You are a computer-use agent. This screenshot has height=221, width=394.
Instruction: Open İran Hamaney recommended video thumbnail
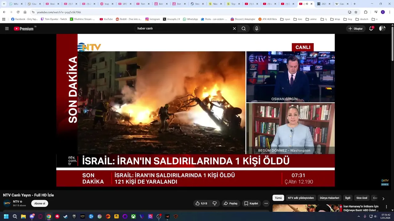point(307,208)
